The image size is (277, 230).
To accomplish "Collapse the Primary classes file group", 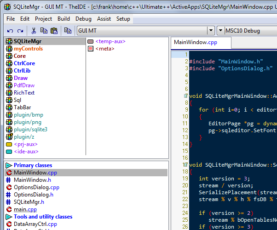I will click(x=8, y=165).
